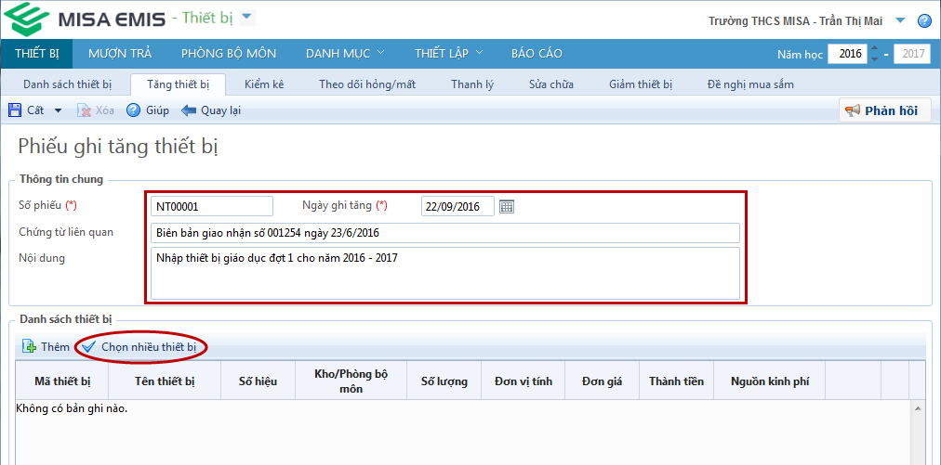
Task: Click the Không có bản ghi nào message
Action: (x=72, y=408)
